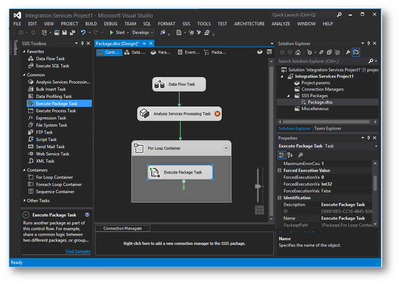Select the Project.params node
Image resolution: width=399 pixels, height=284 pixels.
click(316, 83)
